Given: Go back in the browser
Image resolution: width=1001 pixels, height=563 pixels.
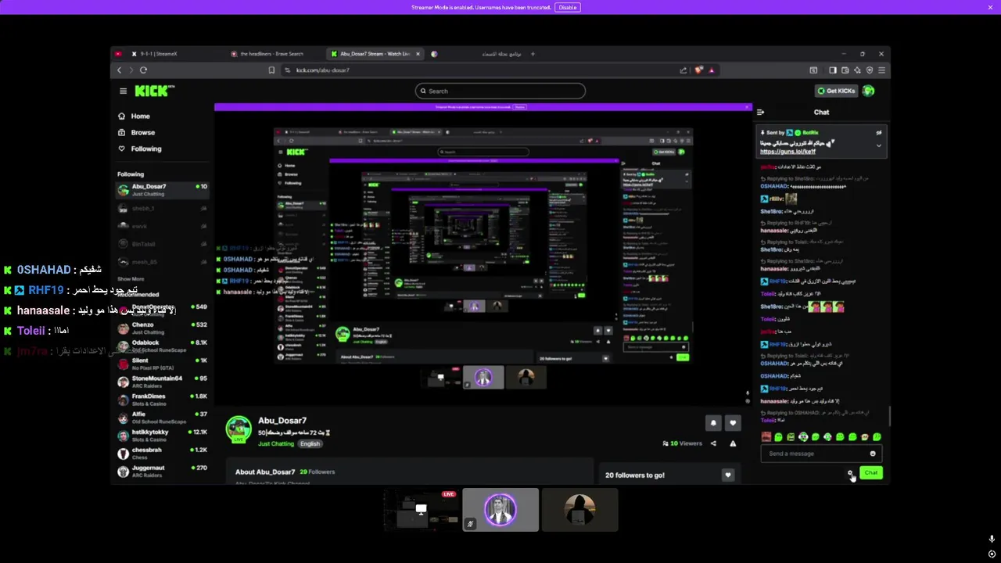Looking at the screenshot, I should tap(119, 70).
